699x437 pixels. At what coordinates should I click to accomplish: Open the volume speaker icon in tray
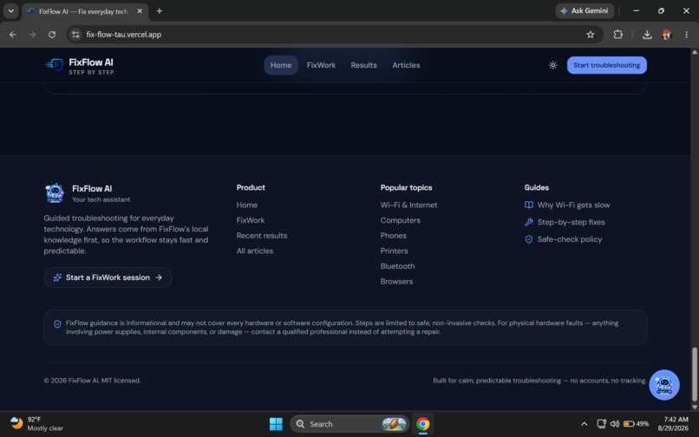[x=615, y=424]
